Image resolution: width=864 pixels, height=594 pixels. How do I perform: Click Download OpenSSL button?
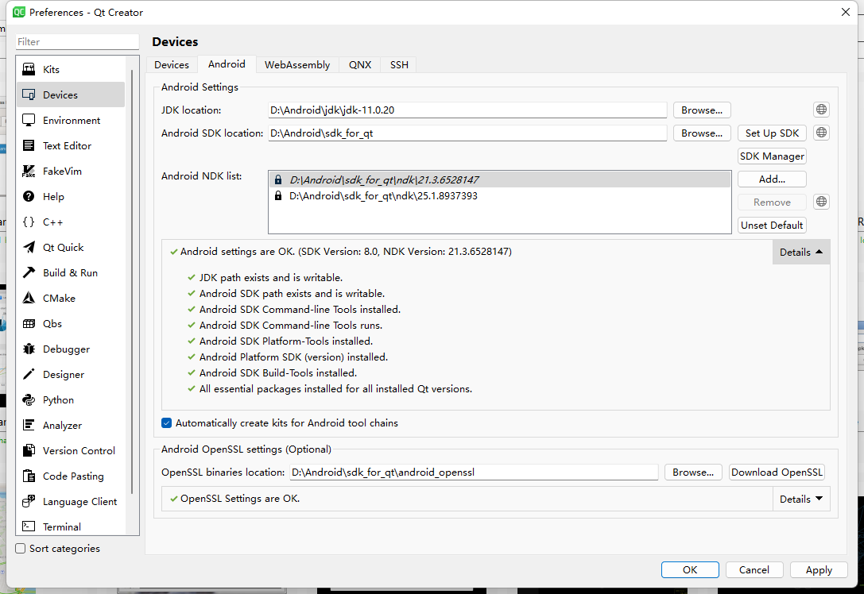coord(777,472)
